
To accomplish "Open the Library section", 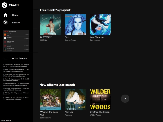I will point(16,23).
